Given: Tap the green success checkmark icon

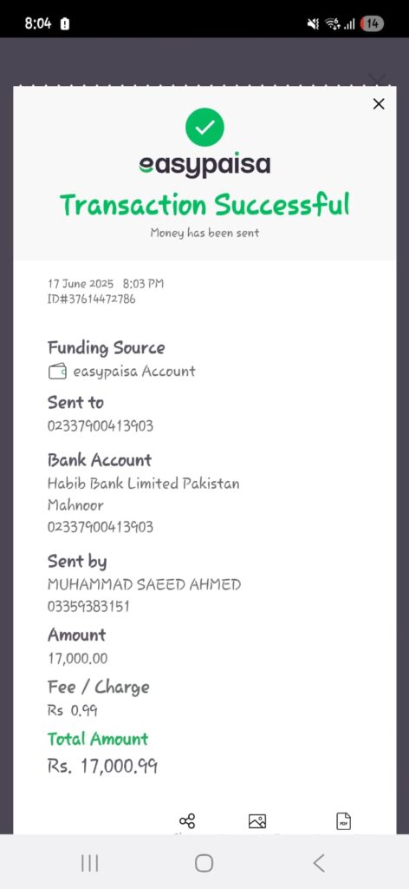Looking at the screenshot, I should pos(204,127).
